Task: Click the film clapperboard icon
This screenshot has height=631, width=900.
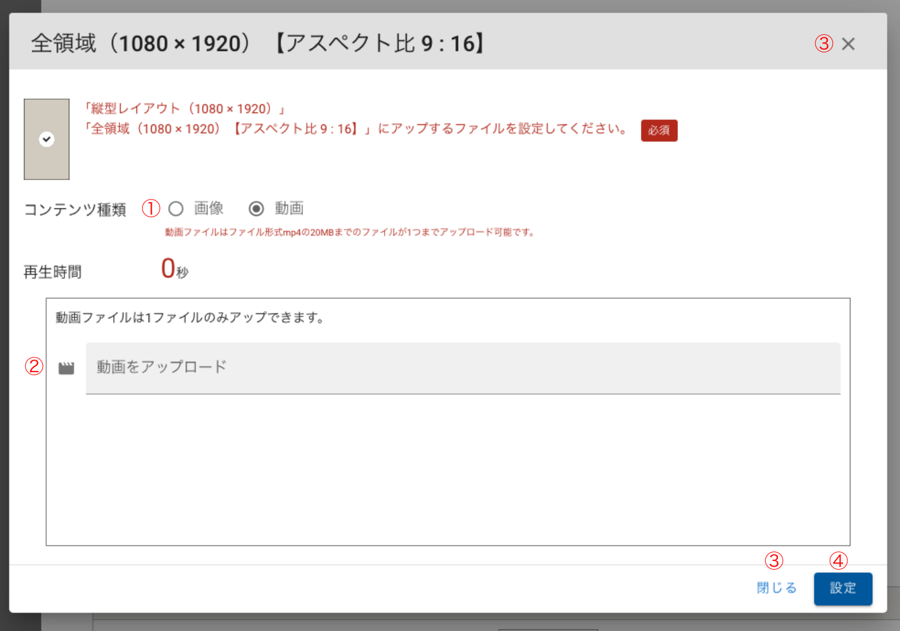Action: 66,368
